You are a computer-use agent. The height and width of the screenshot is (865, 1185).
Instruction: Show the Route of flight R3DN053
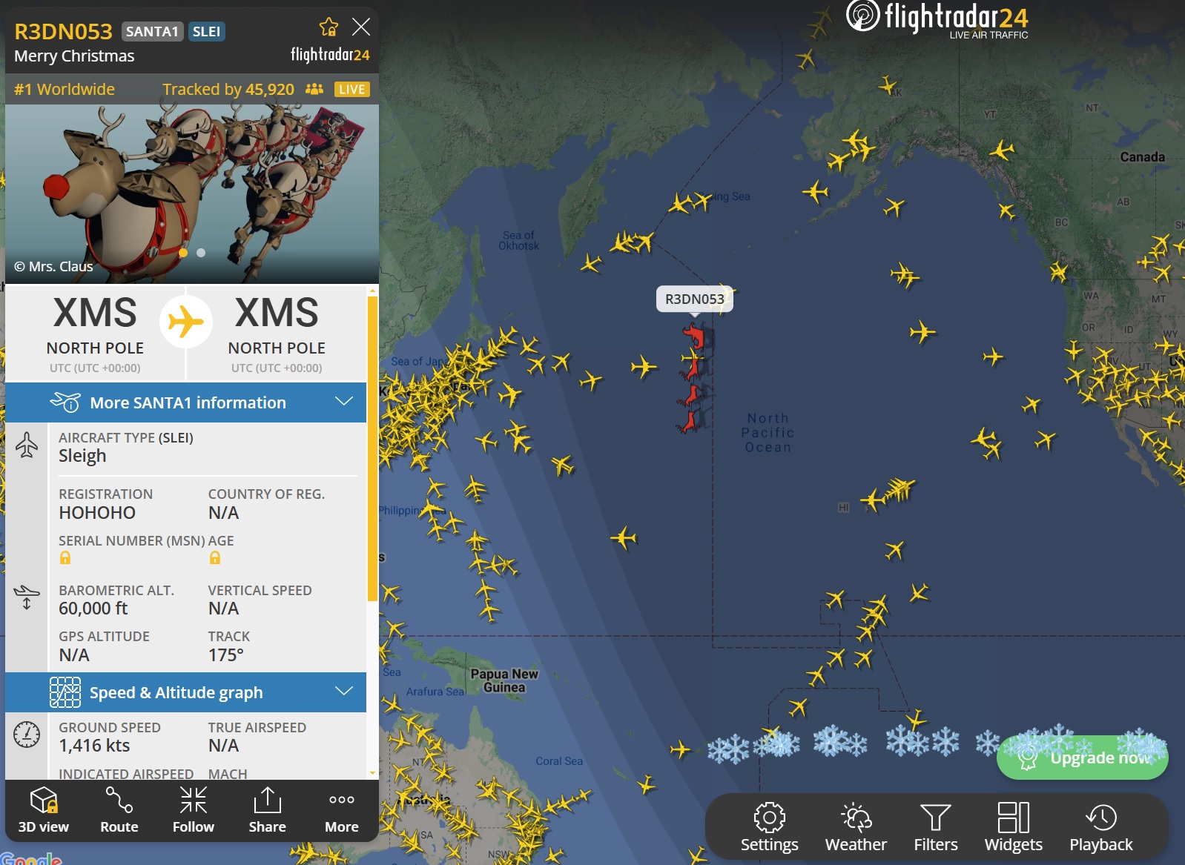click(119, 810)
